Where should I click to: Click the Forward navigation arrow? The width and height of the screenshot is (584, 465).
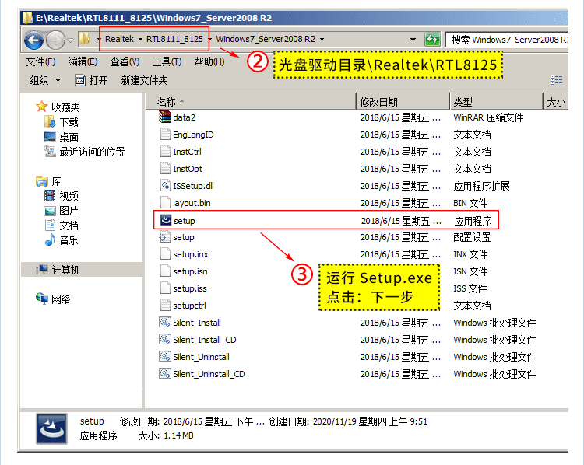click(55, 40)
